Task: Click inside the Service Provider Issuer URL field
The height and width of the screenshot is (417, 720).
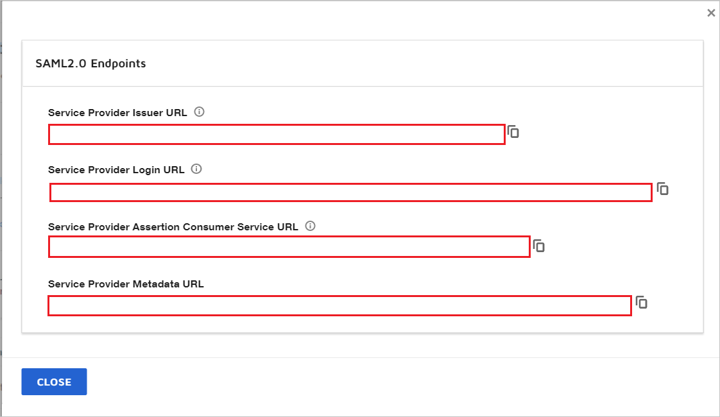Action: point(276,134)
